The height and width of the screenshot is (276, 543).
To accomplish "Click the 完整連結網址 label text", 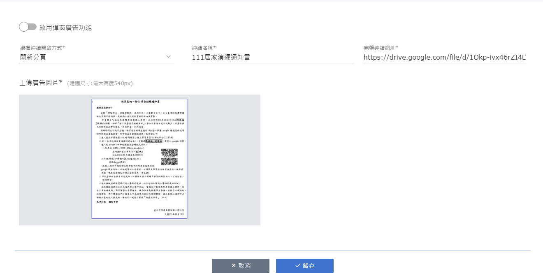I will (x=381, y=48).
